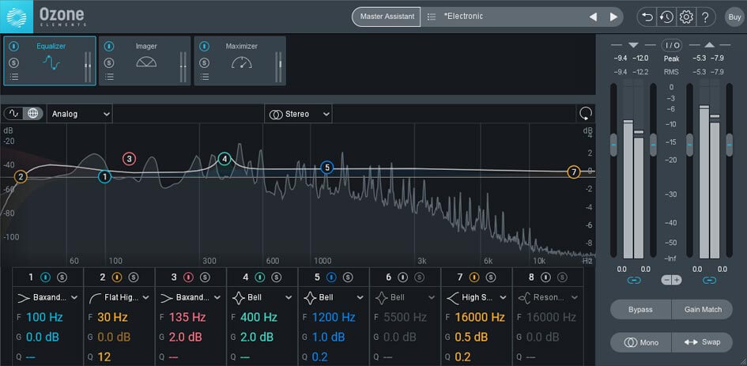The width and height of the screenshot is (747, 366).
Task: Click the Gain Match button
Action: [x=703, y=310]
